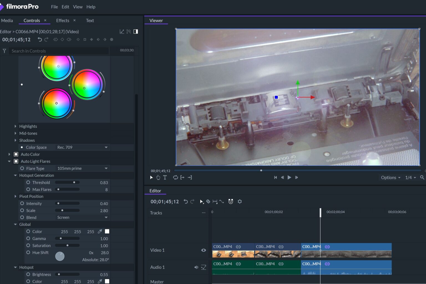Set Out point in Viewer

(190, 177)
